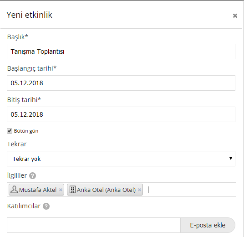Close the Yeni etkinlik dialog
The height and width of the screenshot is (237, 244).
pyautogui.click(x=235, y=15)
